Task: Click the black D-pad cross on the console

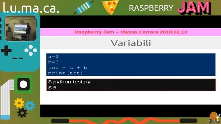Action: pos(6,51)
